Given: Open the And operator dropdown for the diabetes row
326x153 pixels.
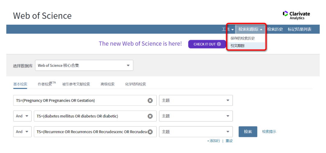Looking at the screenshot, I should [x=22, y=116].
